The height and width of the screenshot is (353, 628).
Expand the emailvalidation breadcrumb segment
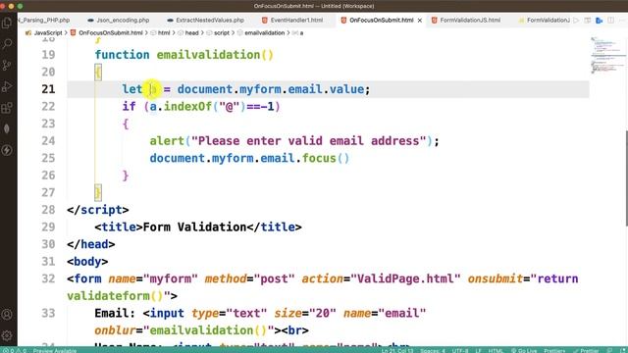coord(261,32)
